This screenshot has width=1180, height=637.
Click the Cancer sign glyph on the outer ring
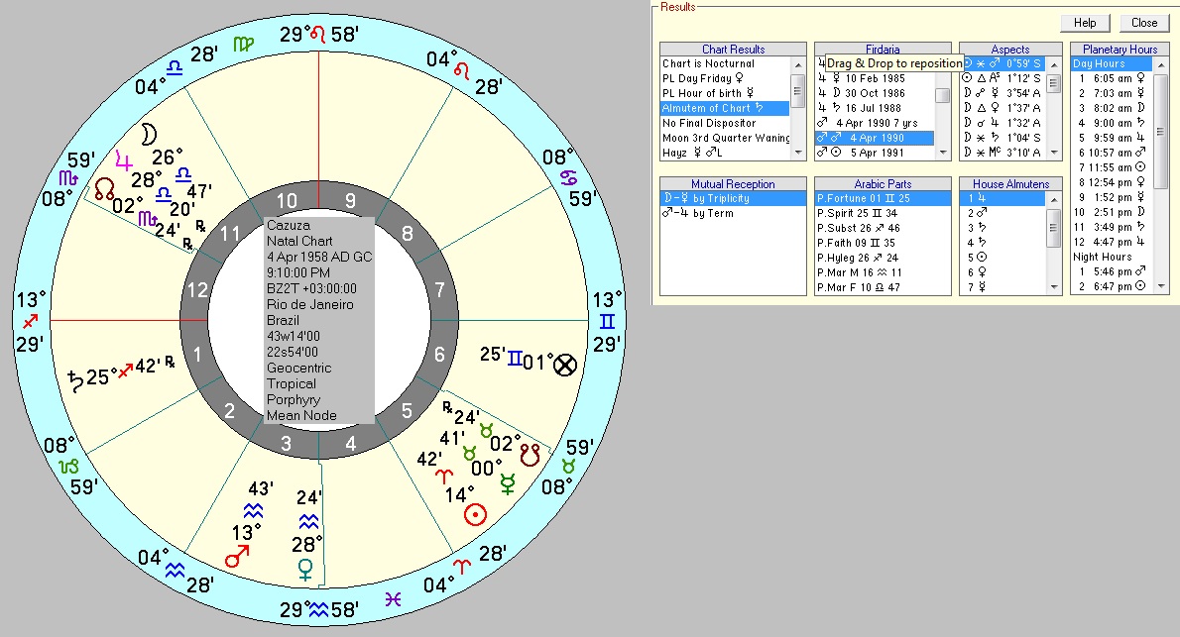(569, 178)
